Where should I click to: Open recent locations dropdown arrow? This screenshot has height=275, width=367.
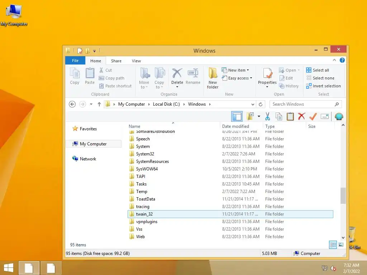pyautogui.click(x=91, y=104)
